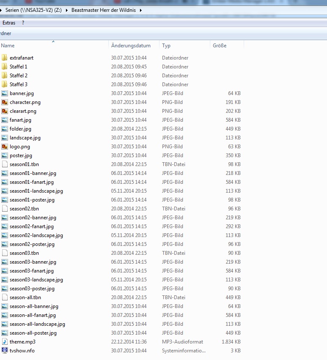327x360 pixels.
Task: Click the theme.mp3 audio file icon
Action: click(5, 342)
